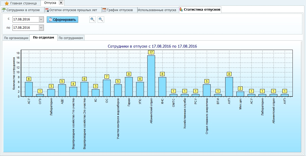Click the Отдел главного энергетика bar

207,90
